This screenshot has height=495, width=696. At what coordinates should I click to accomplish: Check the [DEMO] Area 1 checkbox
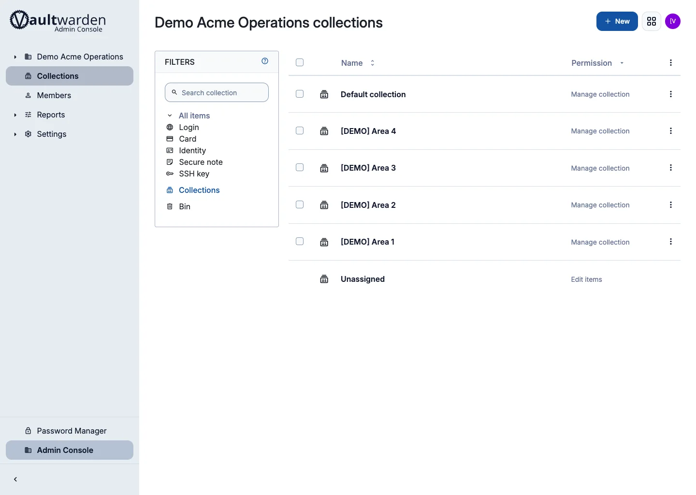(x=300, y=241)
